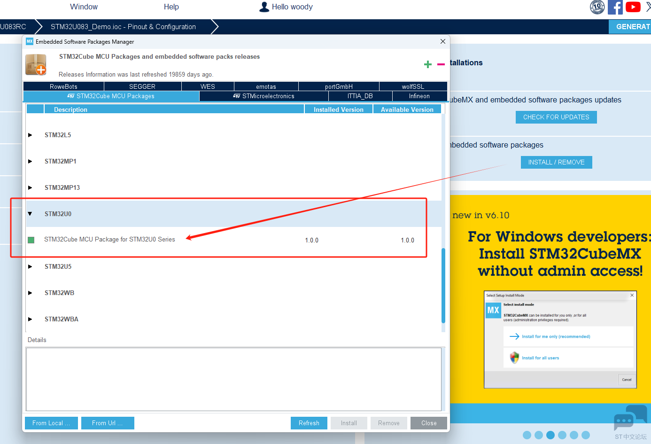Image resolution: width=651 pixels, height=444 pixels.
Task: Expand the STM32WBA tree row
Action: pos(30,319)
